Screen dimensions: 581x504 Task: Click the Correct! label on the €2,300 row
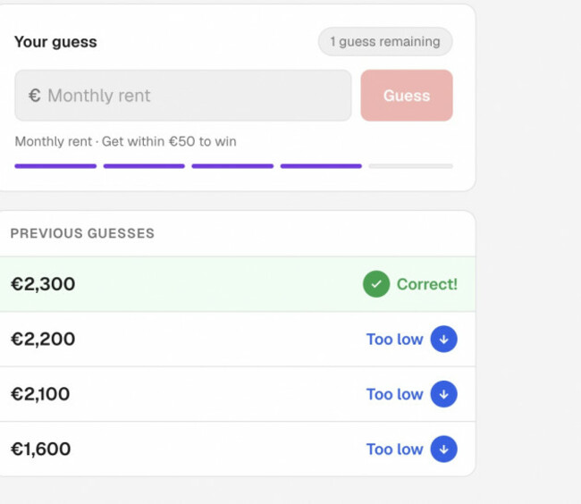(427, 284)
